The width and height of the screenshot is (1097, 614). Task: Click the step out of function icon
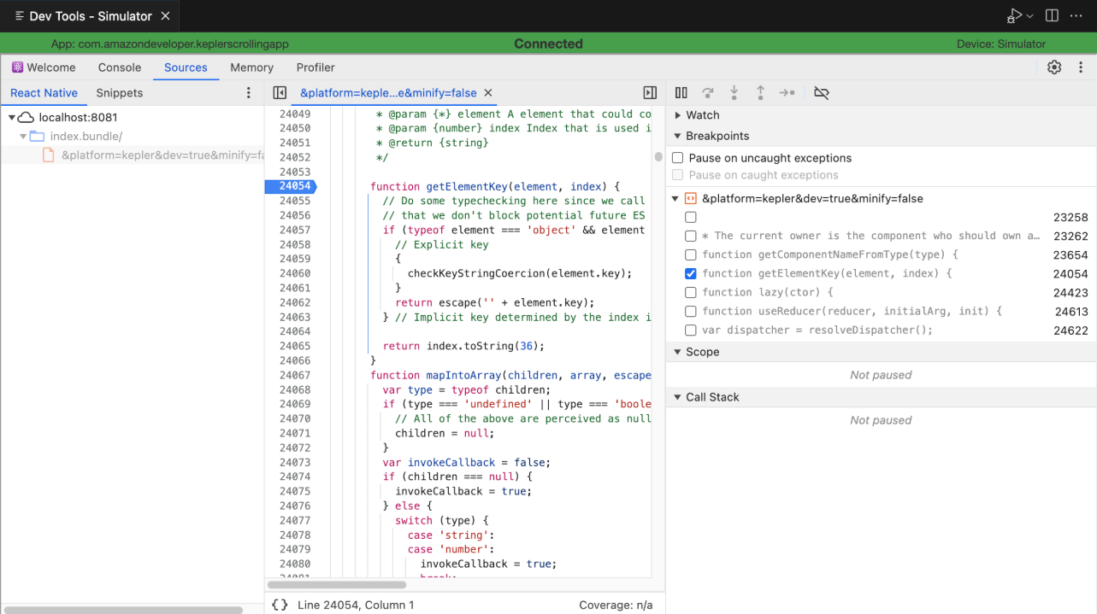click(x=760, y=92)
